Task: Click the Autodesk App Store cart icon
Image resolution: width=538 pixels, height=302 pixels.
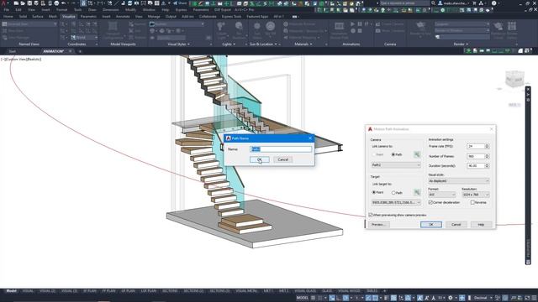Action: (x=474, y=3)
